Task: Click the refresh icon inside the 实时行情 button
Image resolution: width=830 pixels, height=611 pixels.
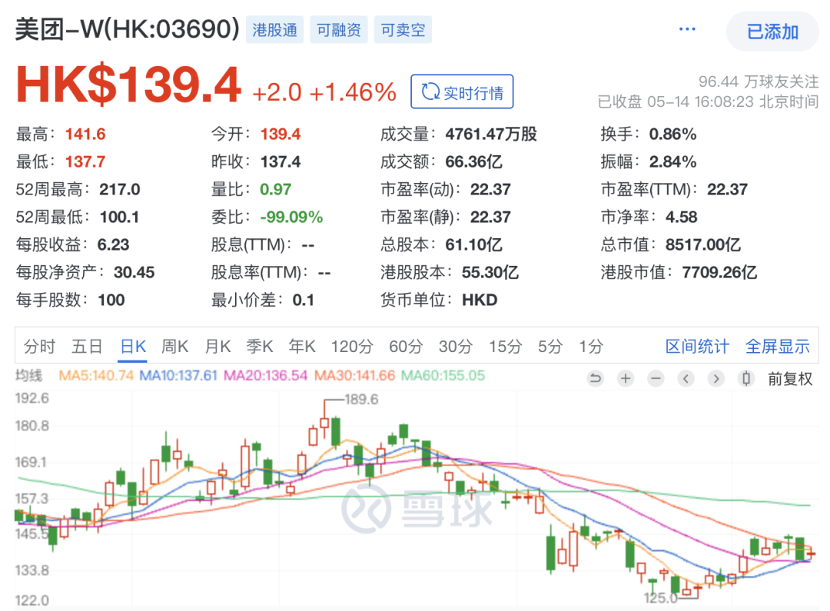Action: pyautogui.click(x=430, y=91)
